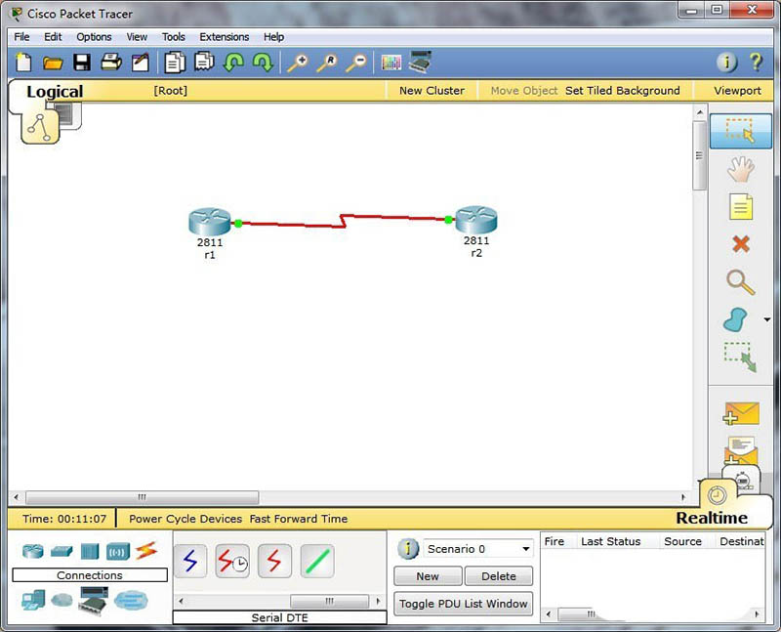Open the Options menu

[94, 37]
